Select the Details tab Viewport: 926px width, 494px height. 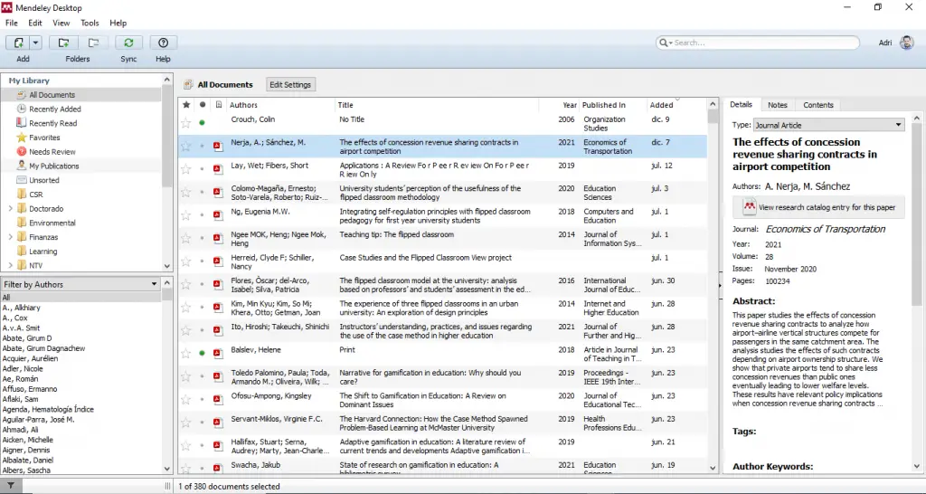[741, 105]
